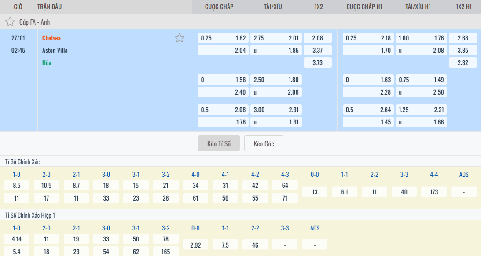Choose full-time 1X2 draw odds 3.73
The height and width of the screenshot is (256, 481).
(317, 62)
